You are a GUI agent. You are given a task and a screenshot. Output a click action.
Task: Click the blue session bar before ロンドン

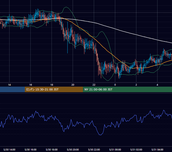coord(12,89)
